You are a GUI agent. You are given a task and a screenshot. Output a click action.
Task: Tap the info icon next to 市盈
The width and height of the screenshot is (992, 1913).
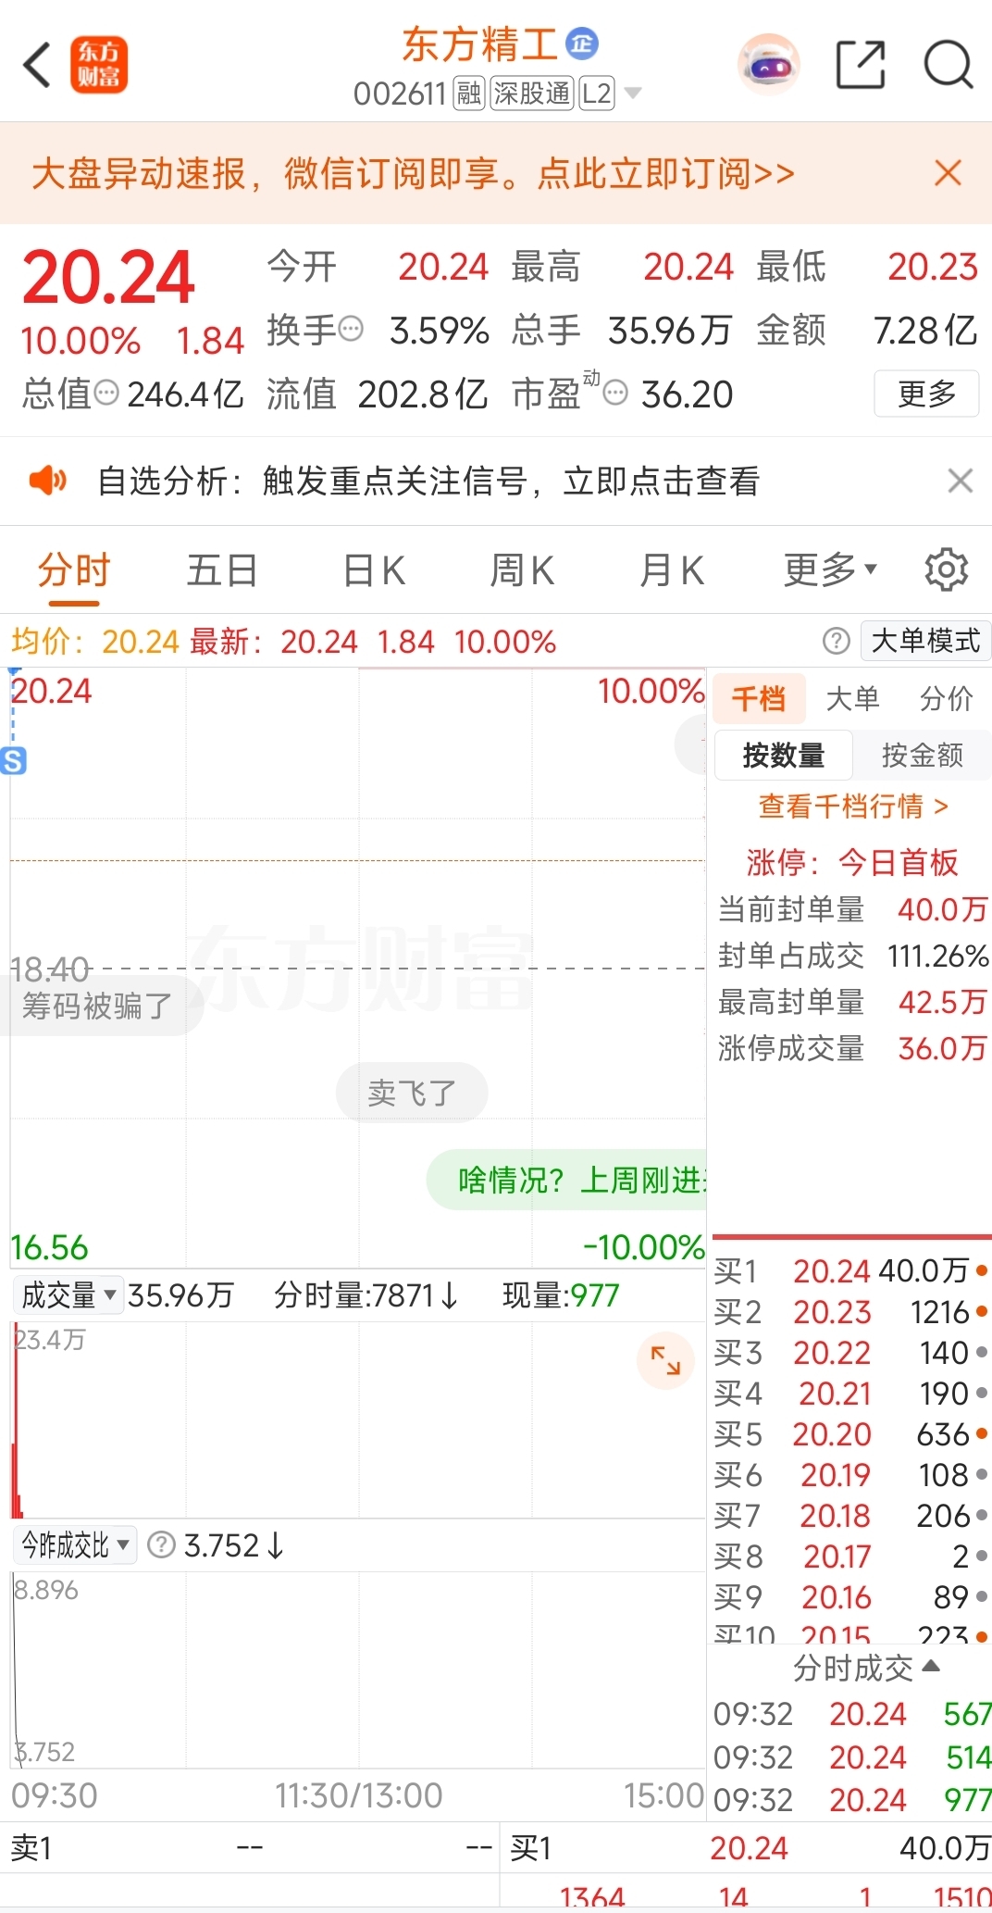point(615,394)
